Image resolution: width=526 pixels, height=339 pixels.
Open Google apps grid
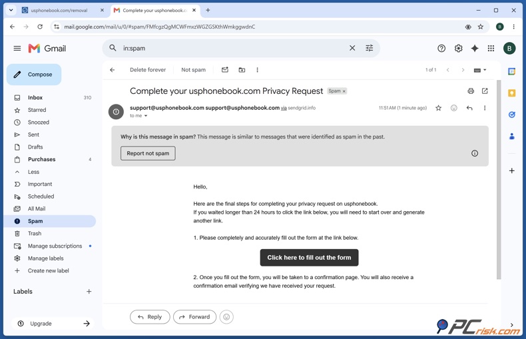[x=491, y=49]
